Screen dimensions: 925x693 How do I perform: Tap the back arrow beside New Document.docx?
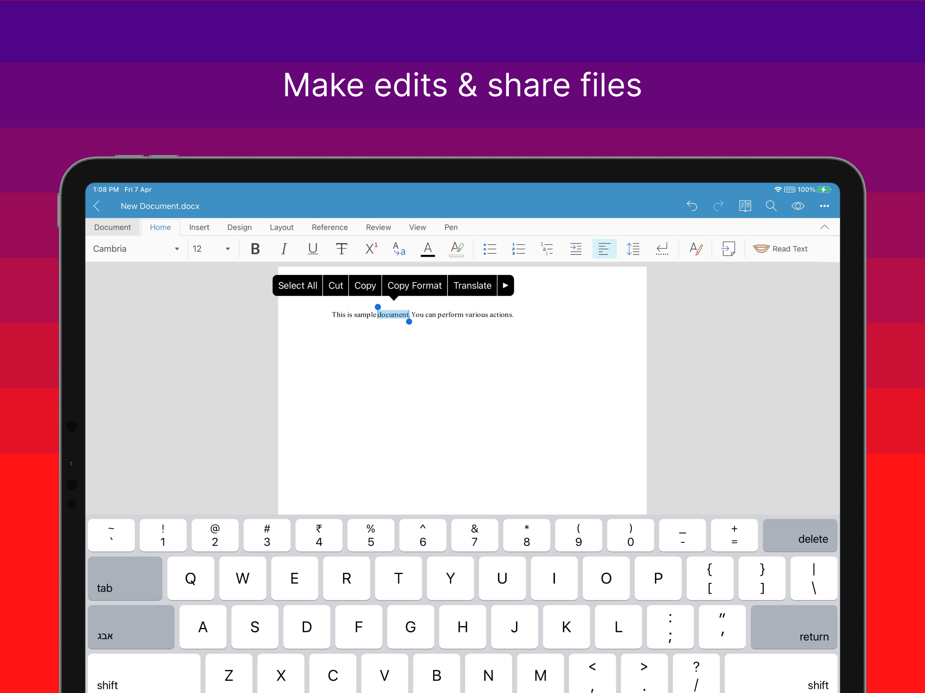pos(96,206)
